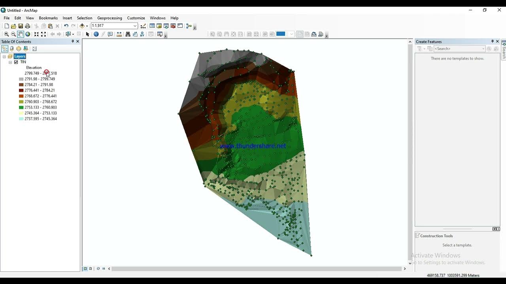This screenshot has width=506, height=284.
Task: Open the Customize menu
Action: click(136, 18)
